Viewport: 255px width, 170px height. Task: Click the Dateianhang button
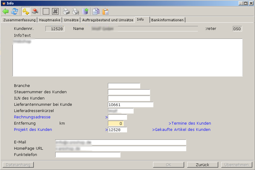[x=18, y=165]
